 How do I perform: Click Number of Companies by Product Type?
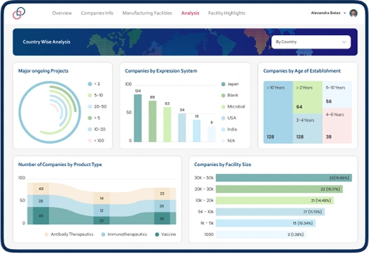pyautogui.click(x=60, y=165)
